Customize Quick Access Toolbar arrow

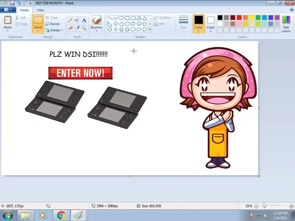click(30, 3)
